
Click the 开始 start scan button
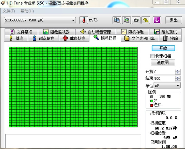pyautogui.click(x=163, y=48)
